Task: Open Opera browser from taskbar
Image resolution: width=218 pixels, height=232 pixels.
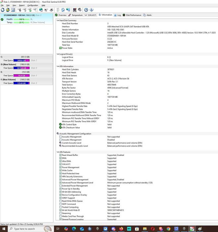Action: pos(153,229)
